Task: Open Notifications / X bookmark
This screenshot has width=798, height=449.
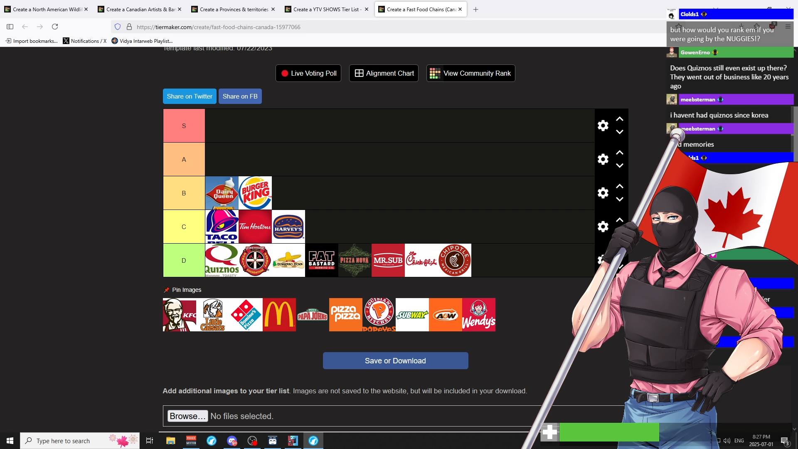Action: 85,41
